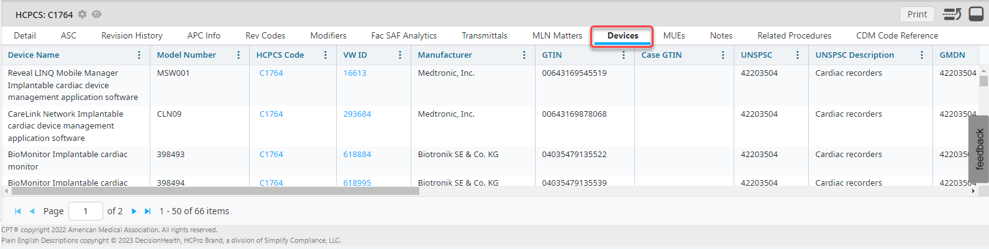Select the MUEs tab
Screen dimensions: 989x249
[x=674, y=36]
